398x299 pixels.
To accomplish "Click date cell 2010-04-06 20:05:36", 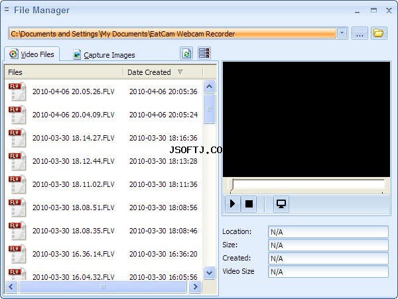I will pos(163,91).
